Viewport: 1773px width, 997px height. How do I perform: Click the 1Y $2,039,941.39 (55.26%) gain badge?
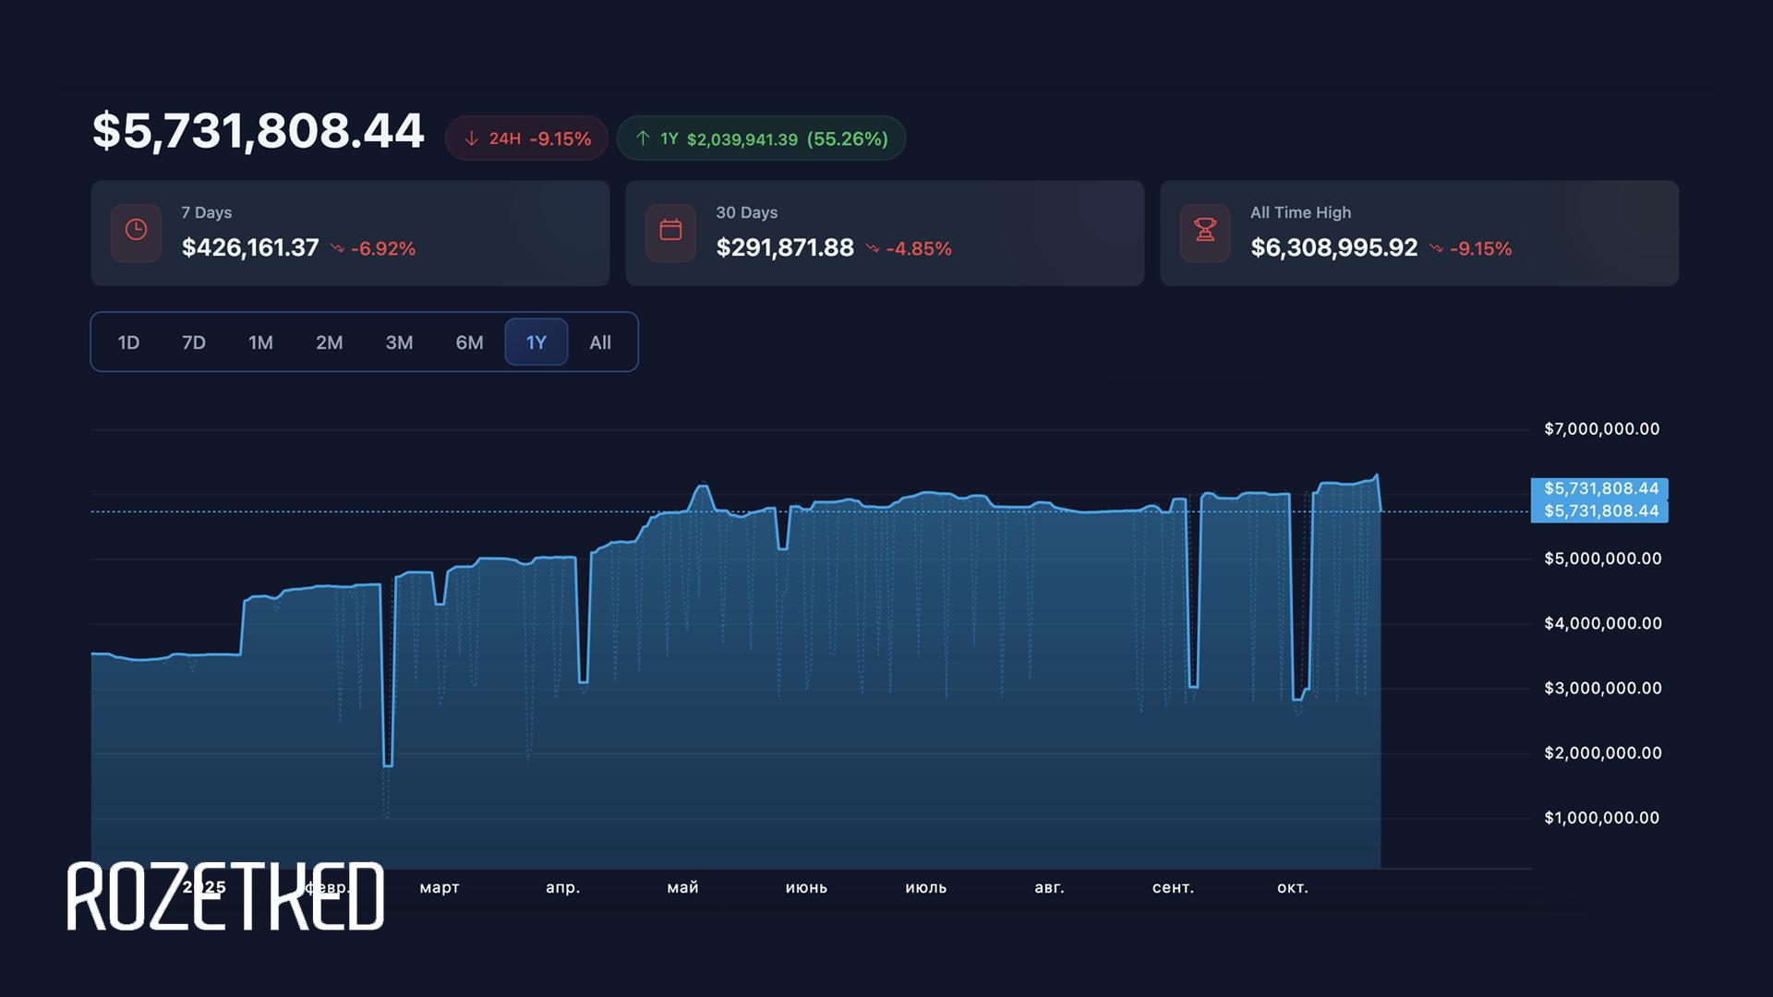761,138
